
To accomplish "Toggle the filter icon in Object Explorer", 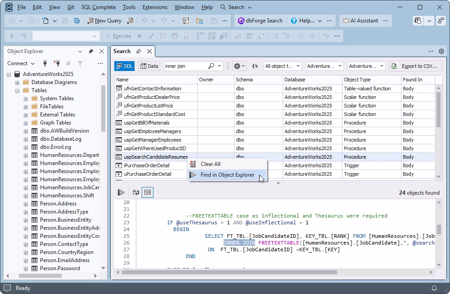I will click(x=80, y=63).
